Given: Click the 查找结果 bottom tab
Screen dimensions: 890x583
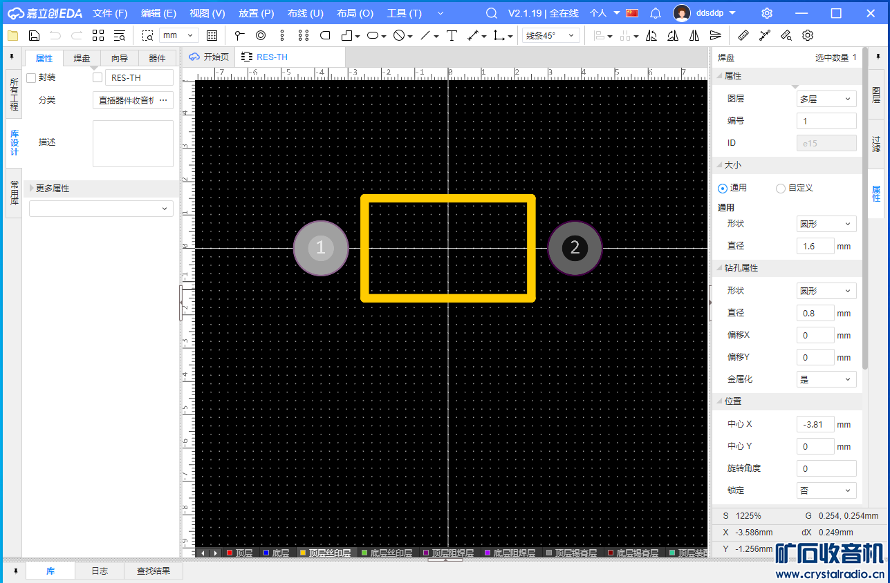Looking at the screenshot, I should pos(154,571).
